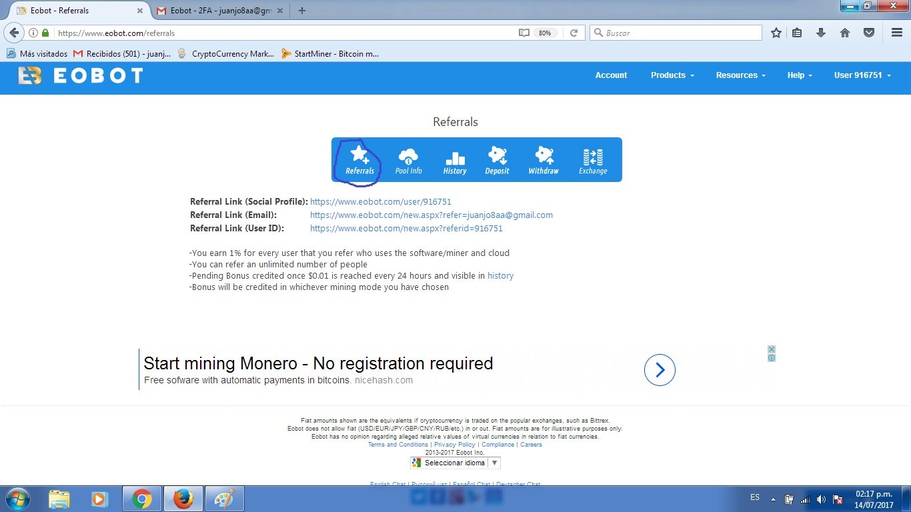Toggle reader view in the address bar

click(x=524, y=33)
